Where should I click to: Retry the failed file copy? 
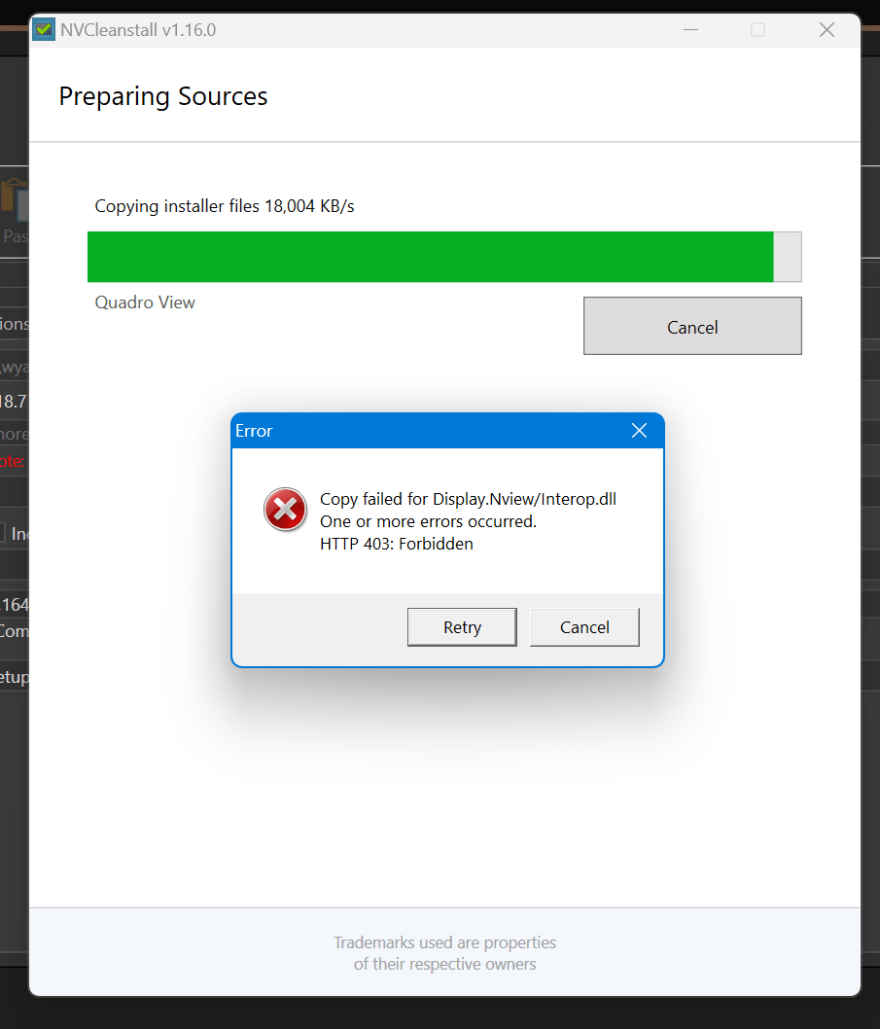pos(462,626)
